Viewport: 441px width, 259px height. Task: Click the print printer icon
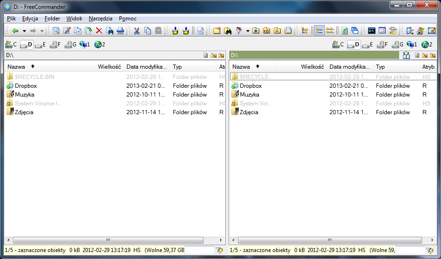[288, 31]
